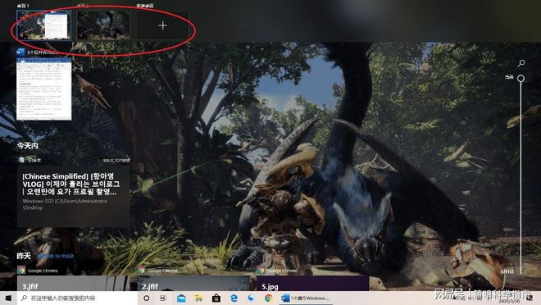The image size is (541, 305).
Task: Open the Word window preview thumbnail
Action: (x=43, y=89)
